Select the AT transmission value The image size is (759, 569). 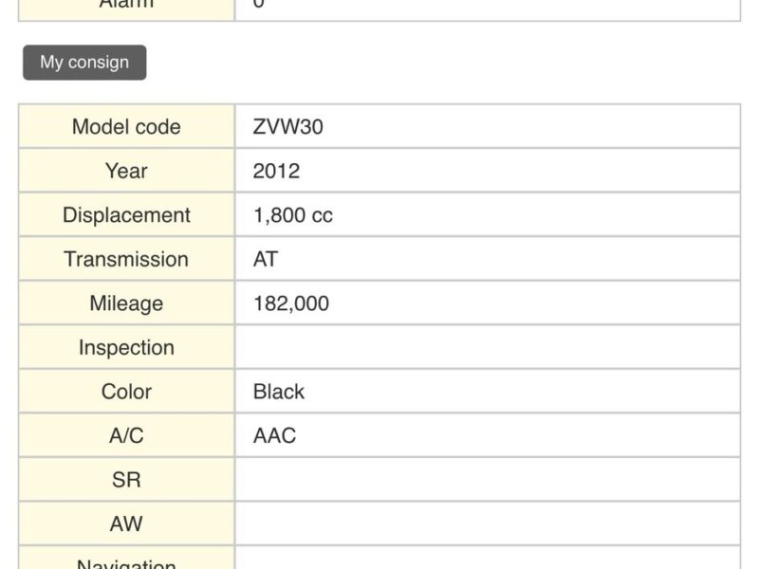click(x=266, y=259)
